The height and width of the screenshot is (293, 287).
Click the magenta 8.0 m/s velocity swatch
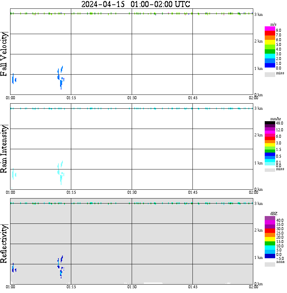[x=270, y=28]
